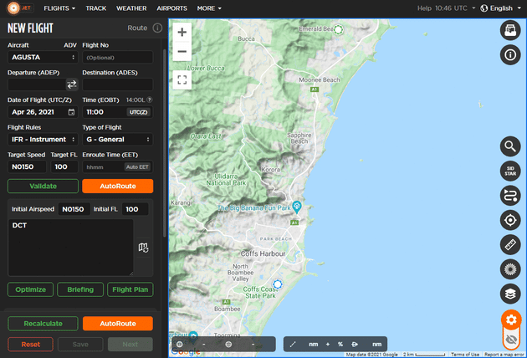Click the distance line icon in the measure bar
This screenshot has width=527, height=358.
293,345
